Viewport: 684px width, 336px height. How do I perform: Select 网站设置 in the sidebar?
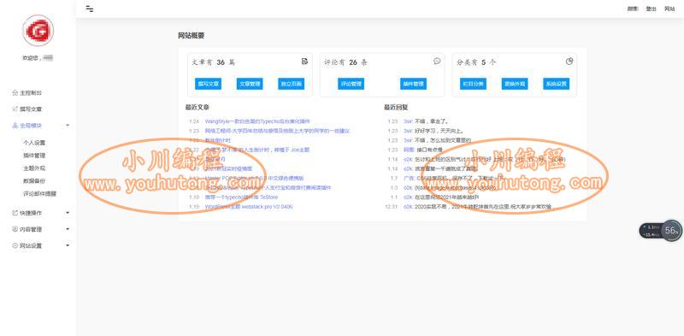(x=31, y=245)
